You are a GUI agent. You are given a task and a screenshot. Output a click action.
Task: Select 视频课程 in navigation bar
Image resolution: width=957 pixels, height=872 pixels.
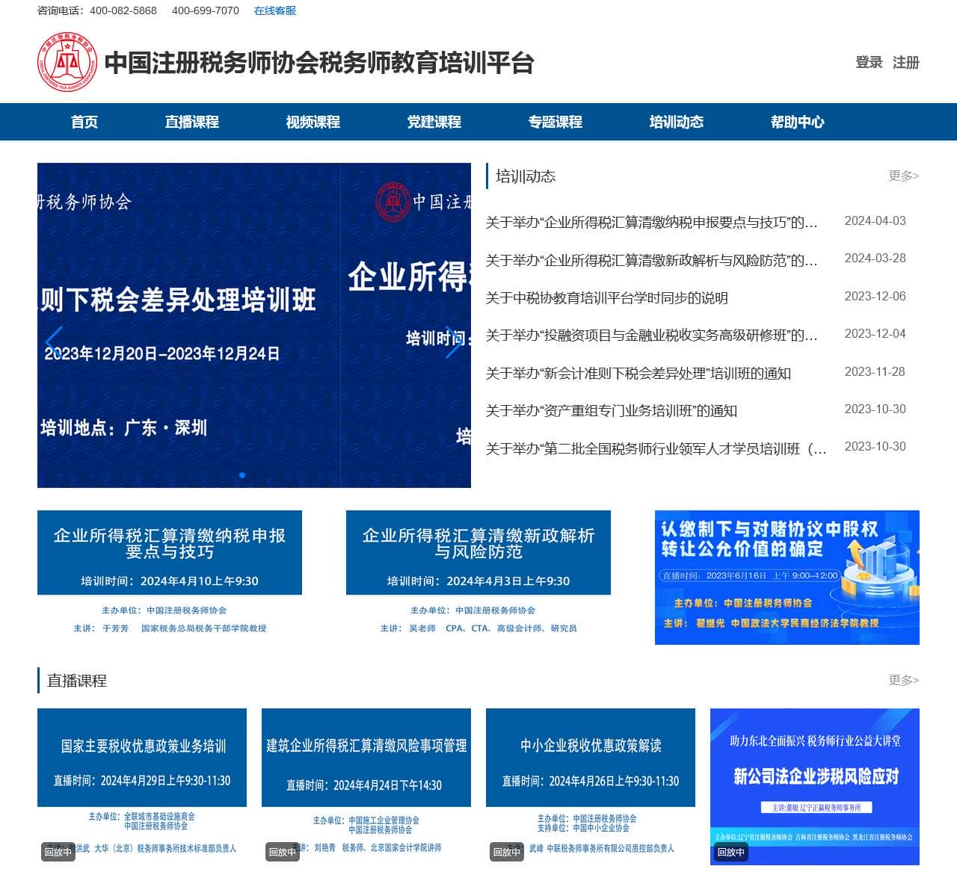point(313,122)
